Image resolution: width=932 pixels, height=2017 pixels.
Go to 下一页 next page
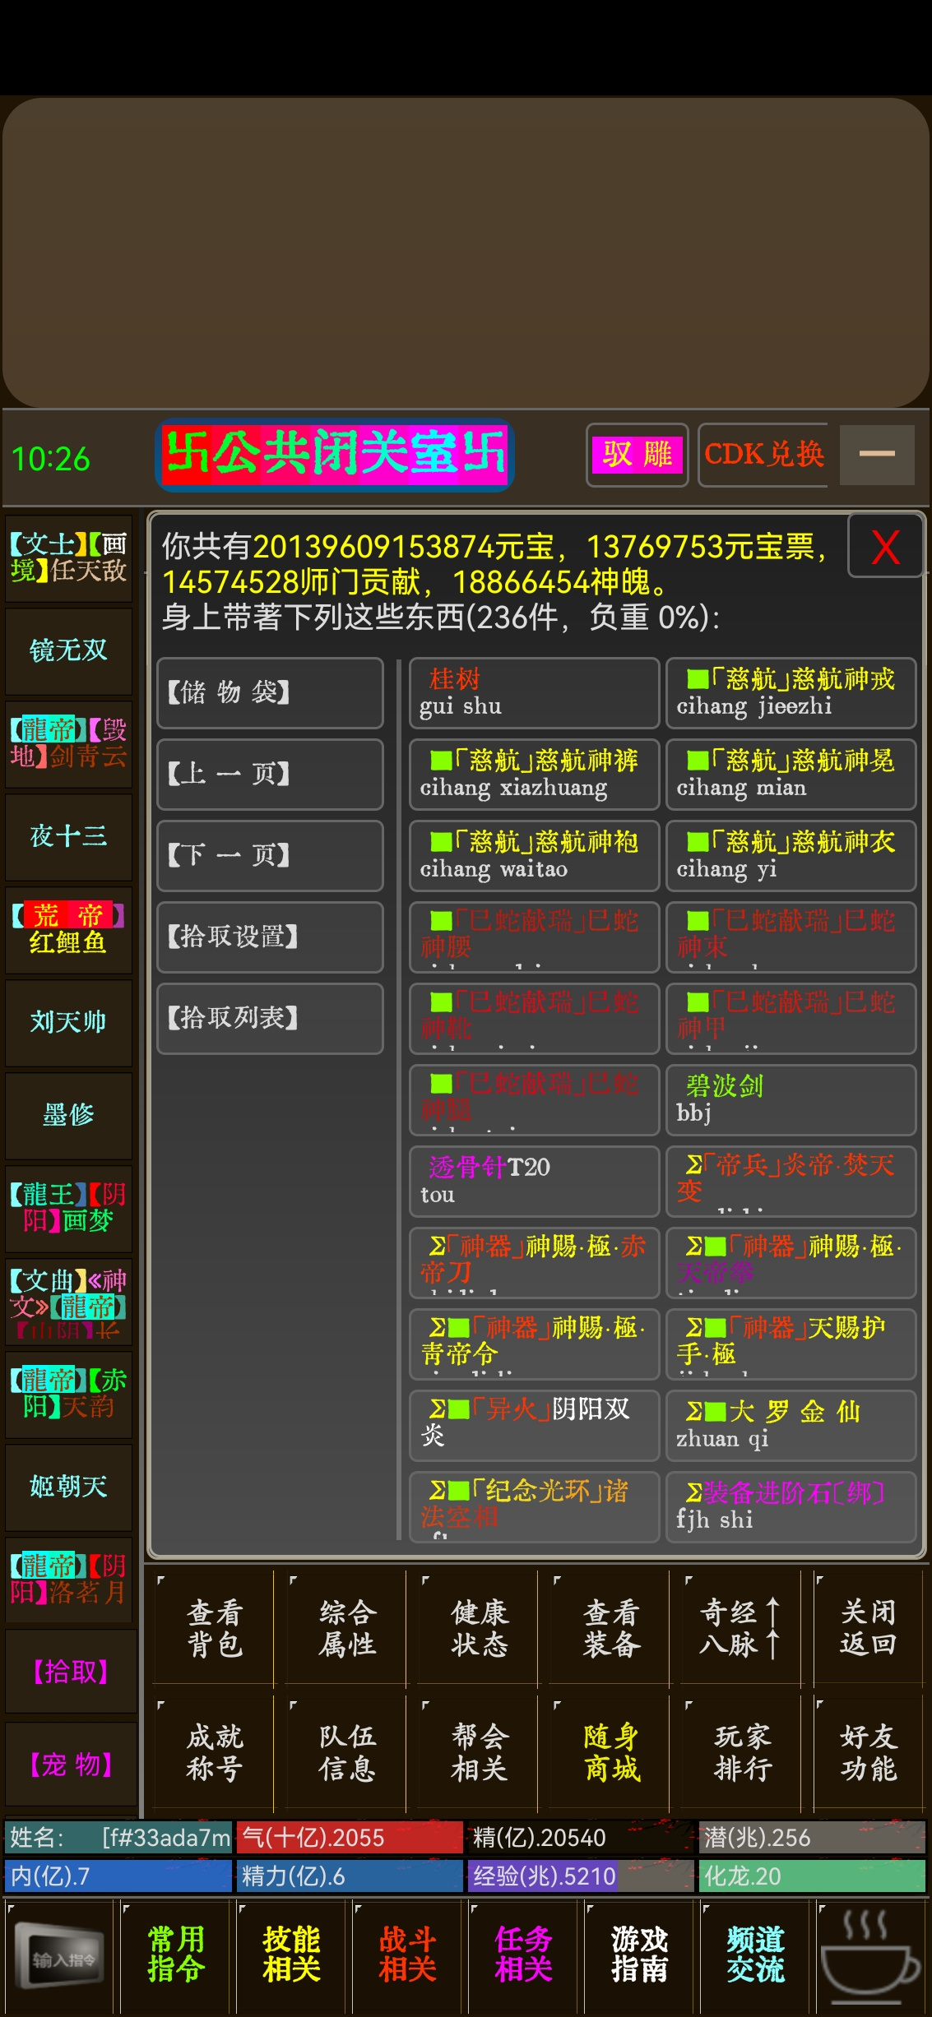(x=270, y=855)
